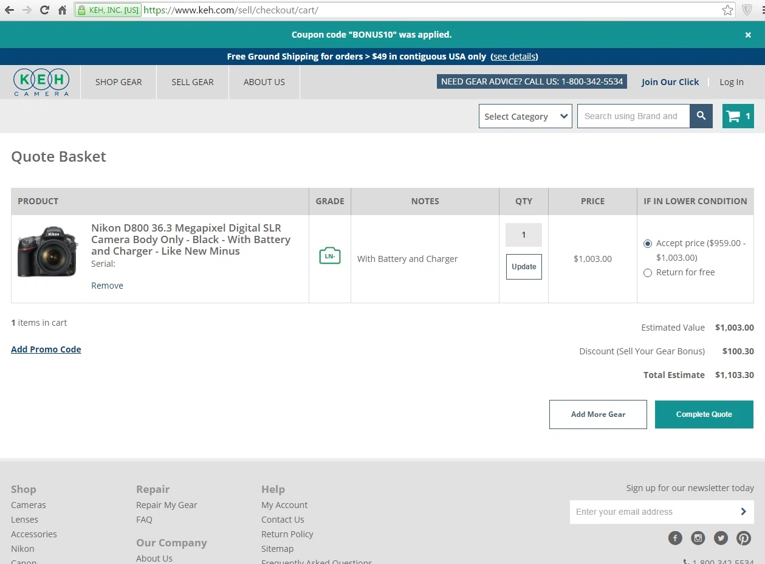The image size is (765, 564).
Task: Click the Update quantity button
Action: (524, 267)
